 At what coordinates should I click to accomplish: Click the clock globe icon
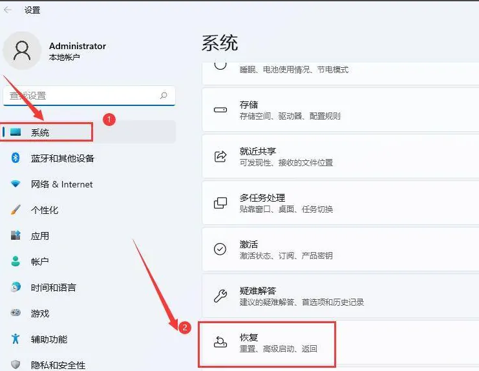tap(16, 287)
